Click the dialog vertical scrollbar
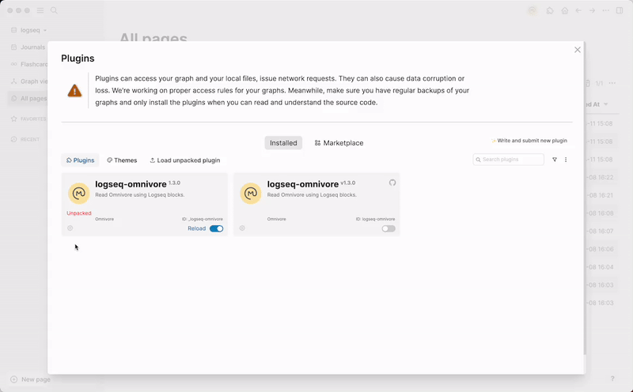Viewport: 633px width, 392px height. tap(584, 198)
